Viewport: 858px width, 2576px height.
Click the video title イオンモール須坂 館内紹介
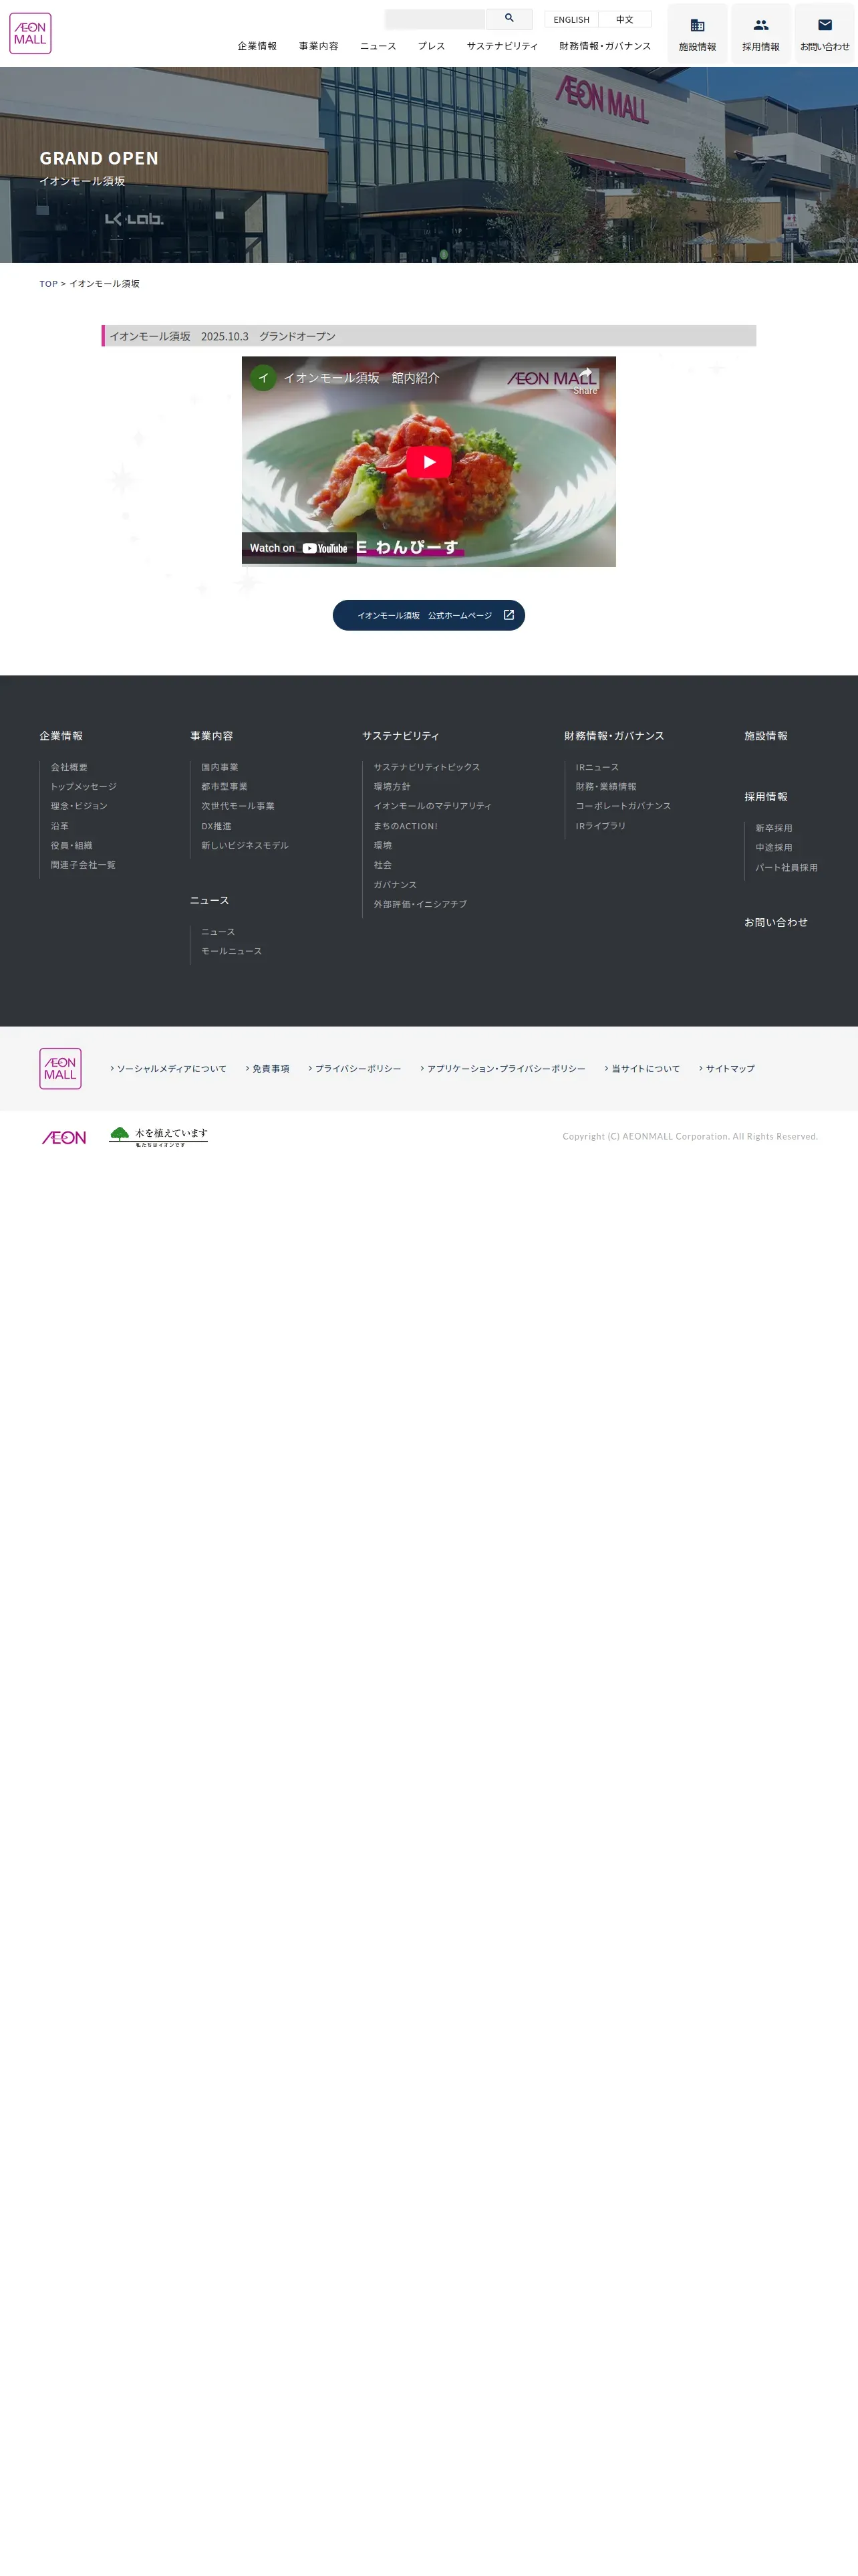click(362, 378)
